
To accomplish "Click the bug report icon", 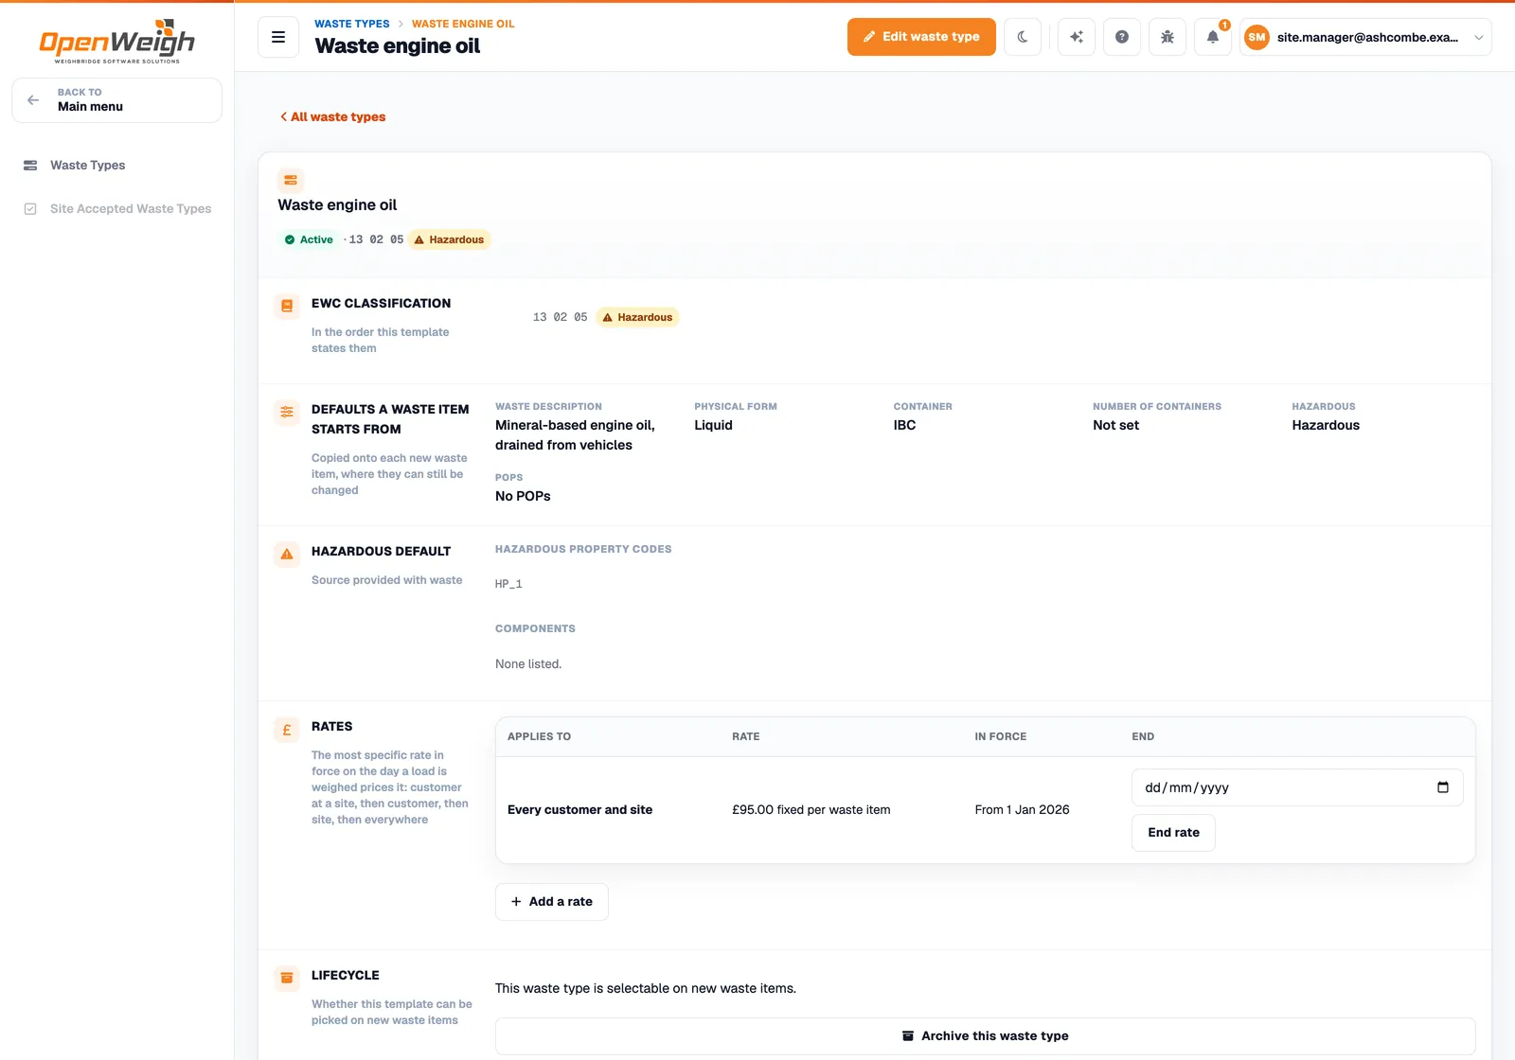I will (x=1167, y=37).
